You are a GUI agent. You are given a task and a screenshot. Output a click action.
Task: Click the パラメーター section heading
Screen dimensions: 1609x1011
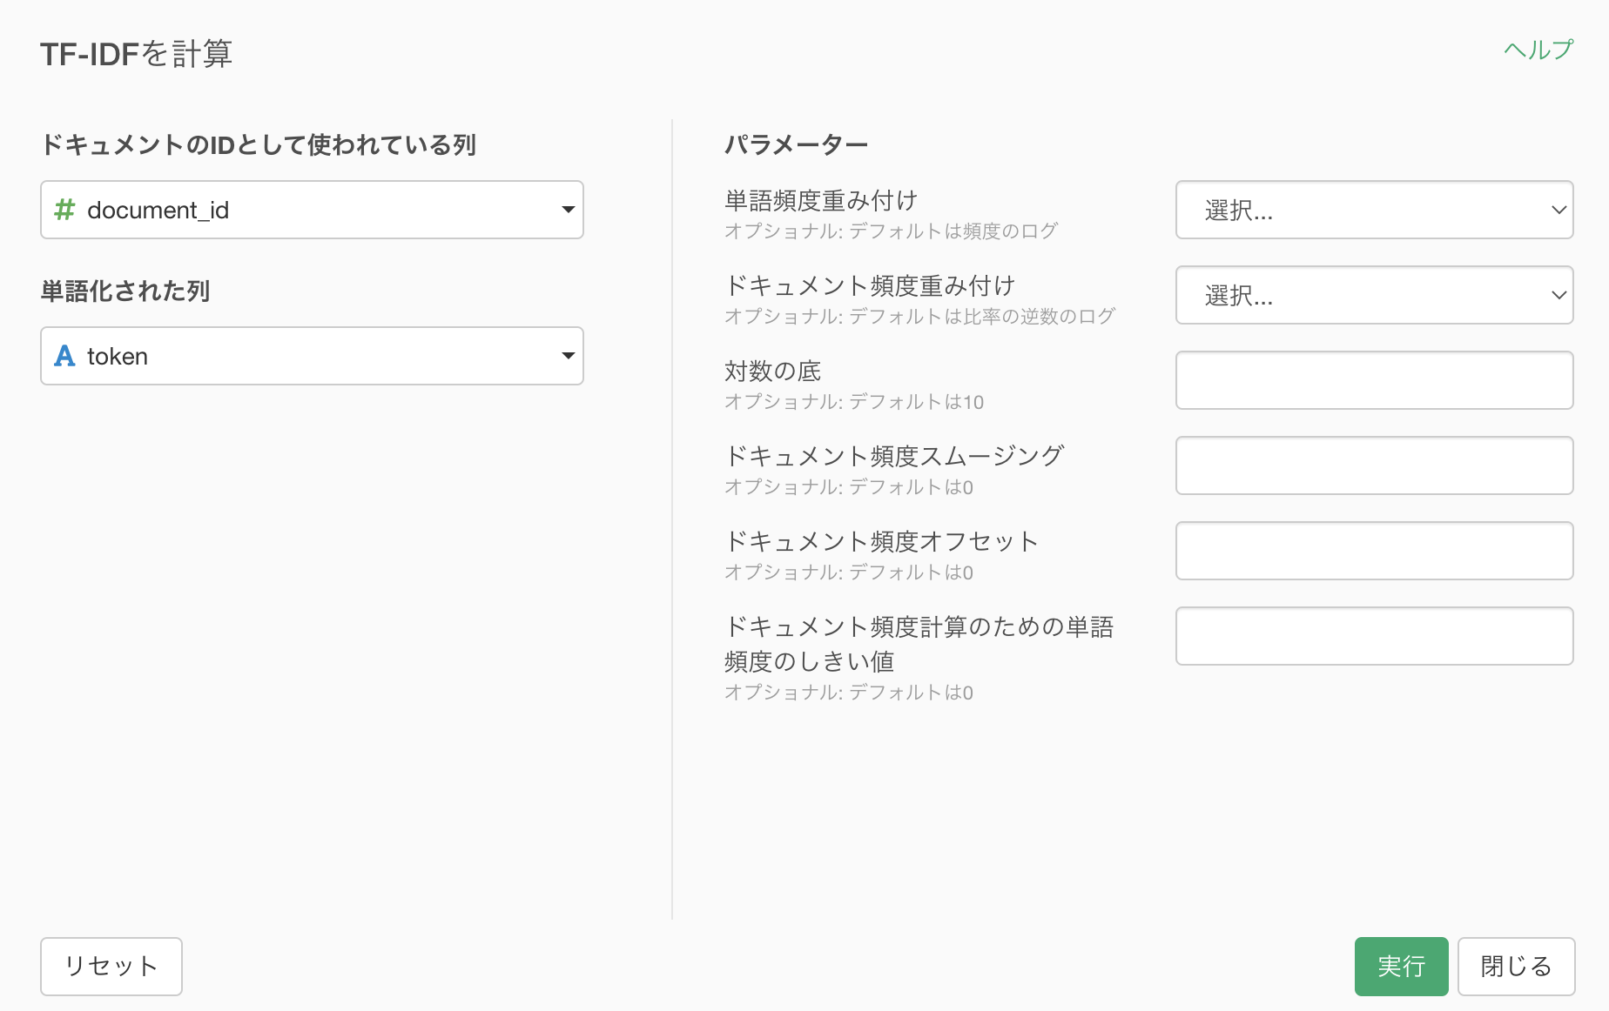796,144
